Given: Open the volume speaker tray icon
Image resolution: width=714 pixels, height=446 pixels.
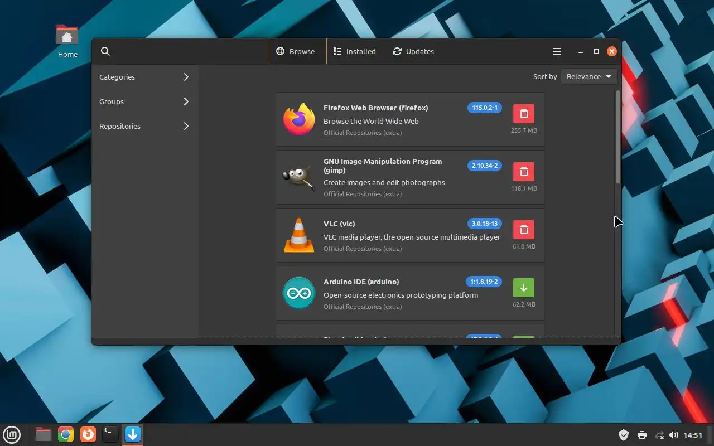Looking at the screenshot, I should point(674,435).
